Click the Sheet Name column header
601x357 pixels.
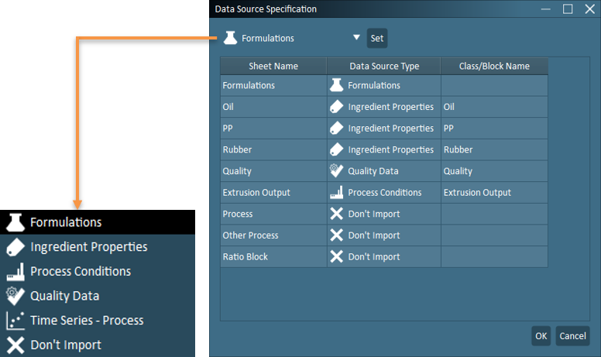tap(273, 67)
